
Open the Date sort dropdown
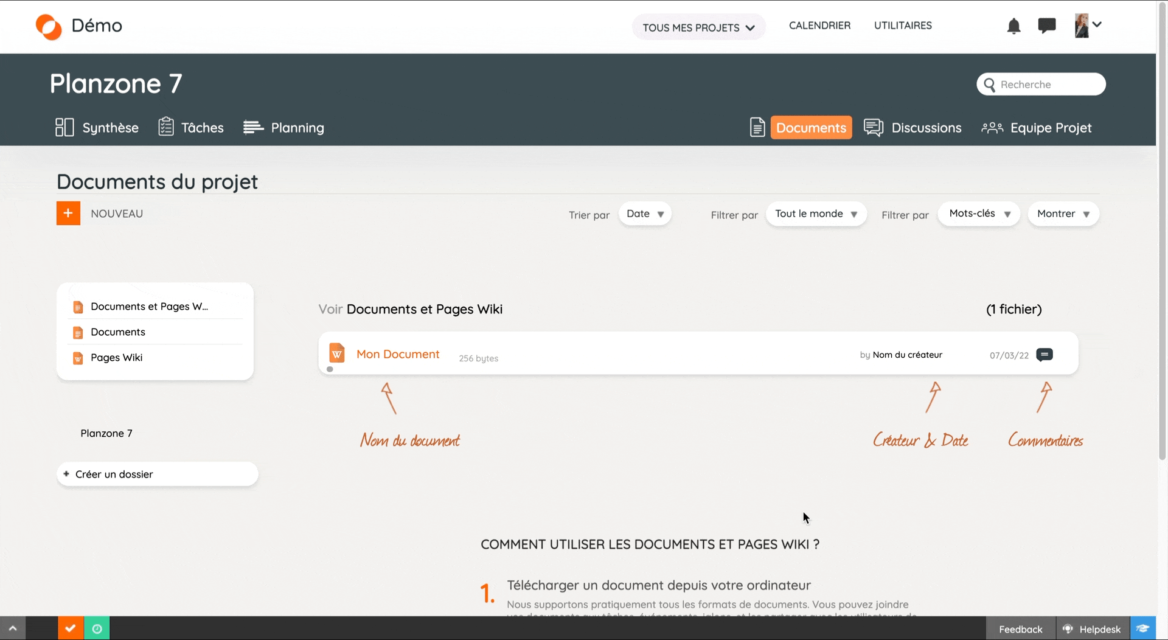coord(645,214)
